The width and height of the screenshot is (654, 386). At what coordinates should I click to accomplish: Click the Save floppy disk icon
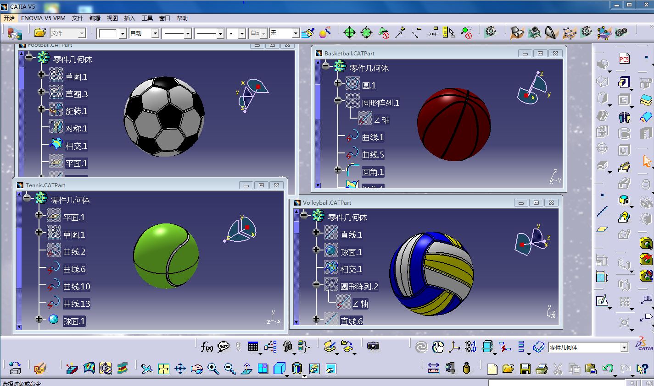(525, 368)
